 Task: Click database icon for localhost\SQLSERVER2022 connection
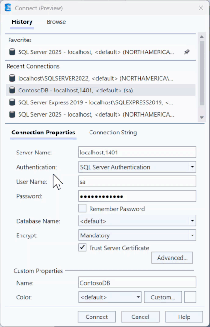tap(12, 78)
